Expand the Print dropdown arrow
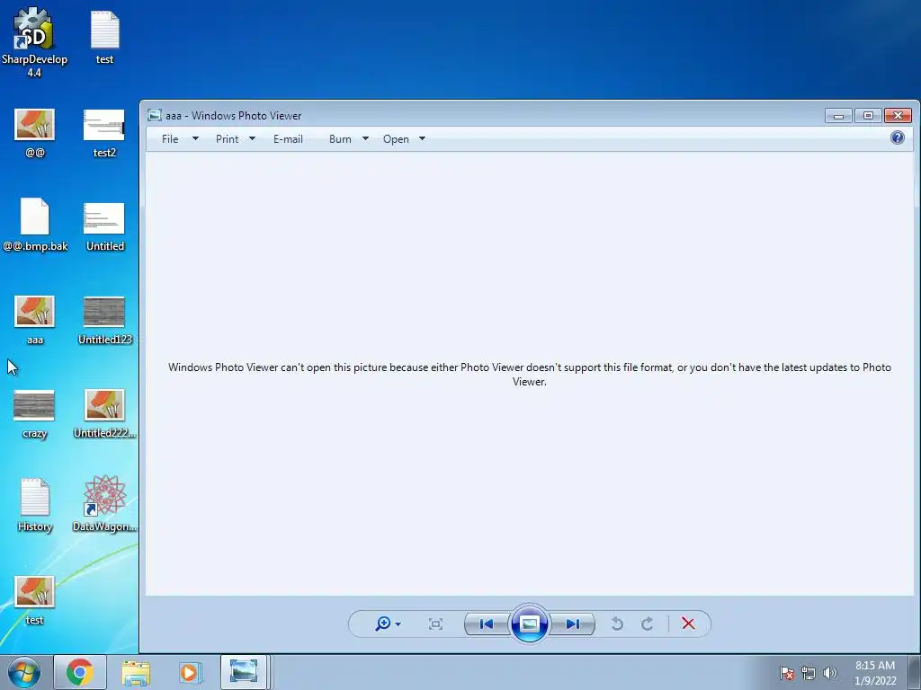This screenshot has width=921, height=690. [252, 139]
